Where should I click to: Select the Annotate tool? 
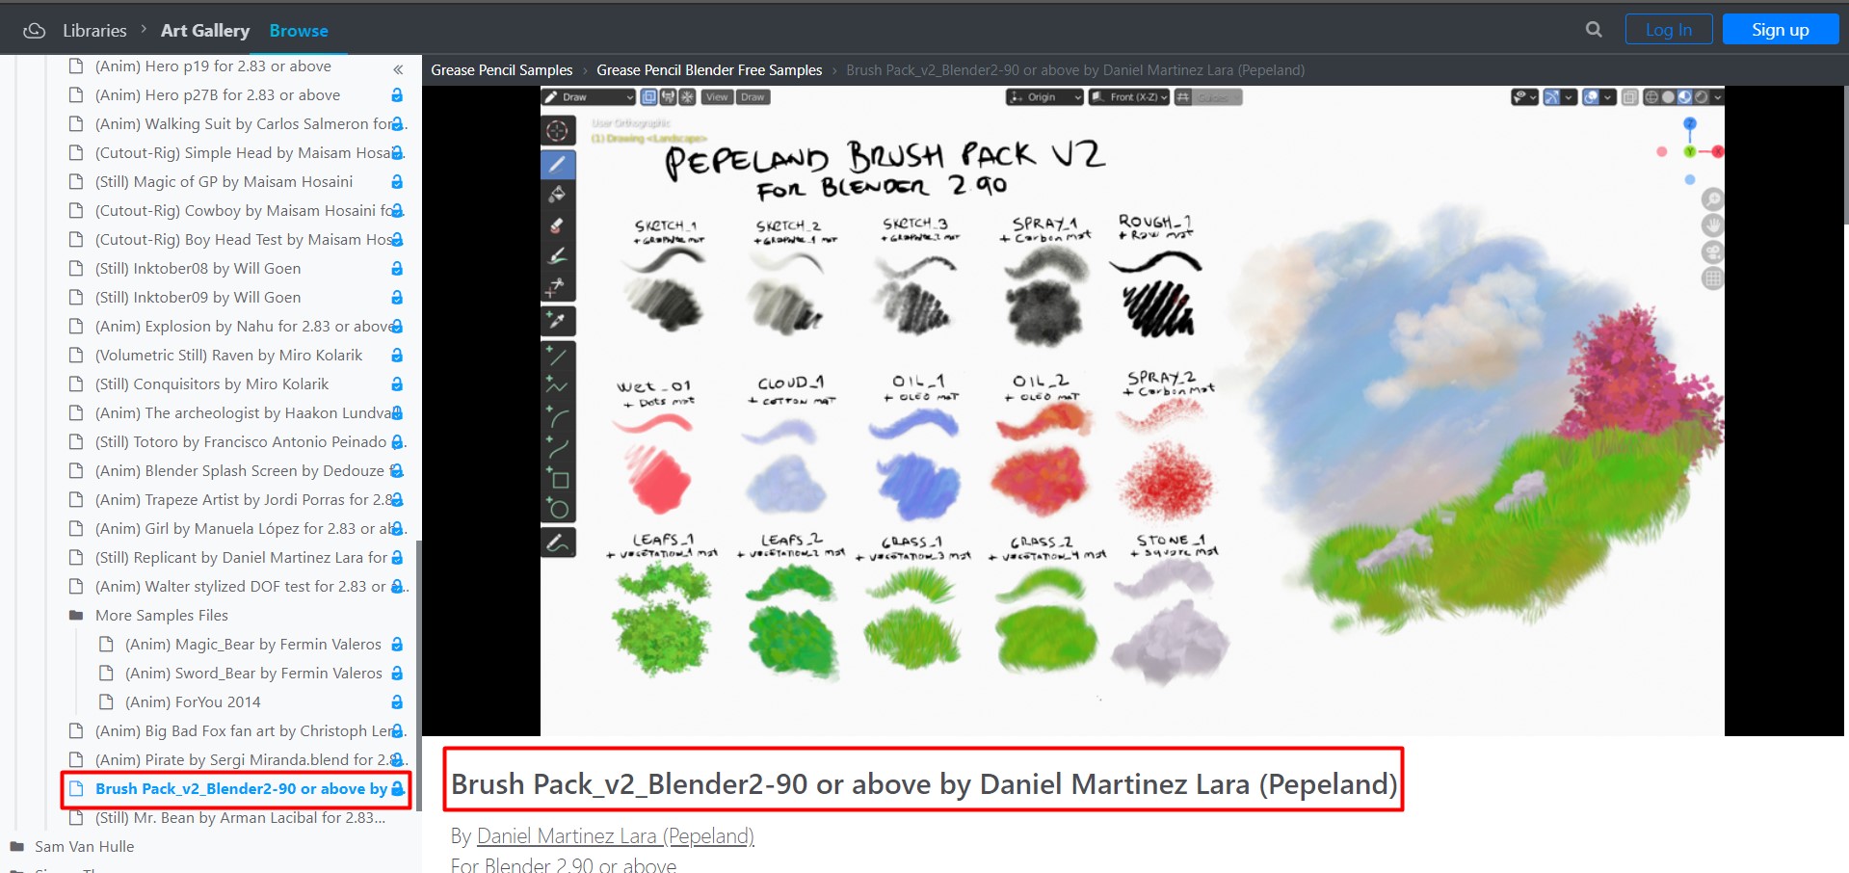point(558,543)
